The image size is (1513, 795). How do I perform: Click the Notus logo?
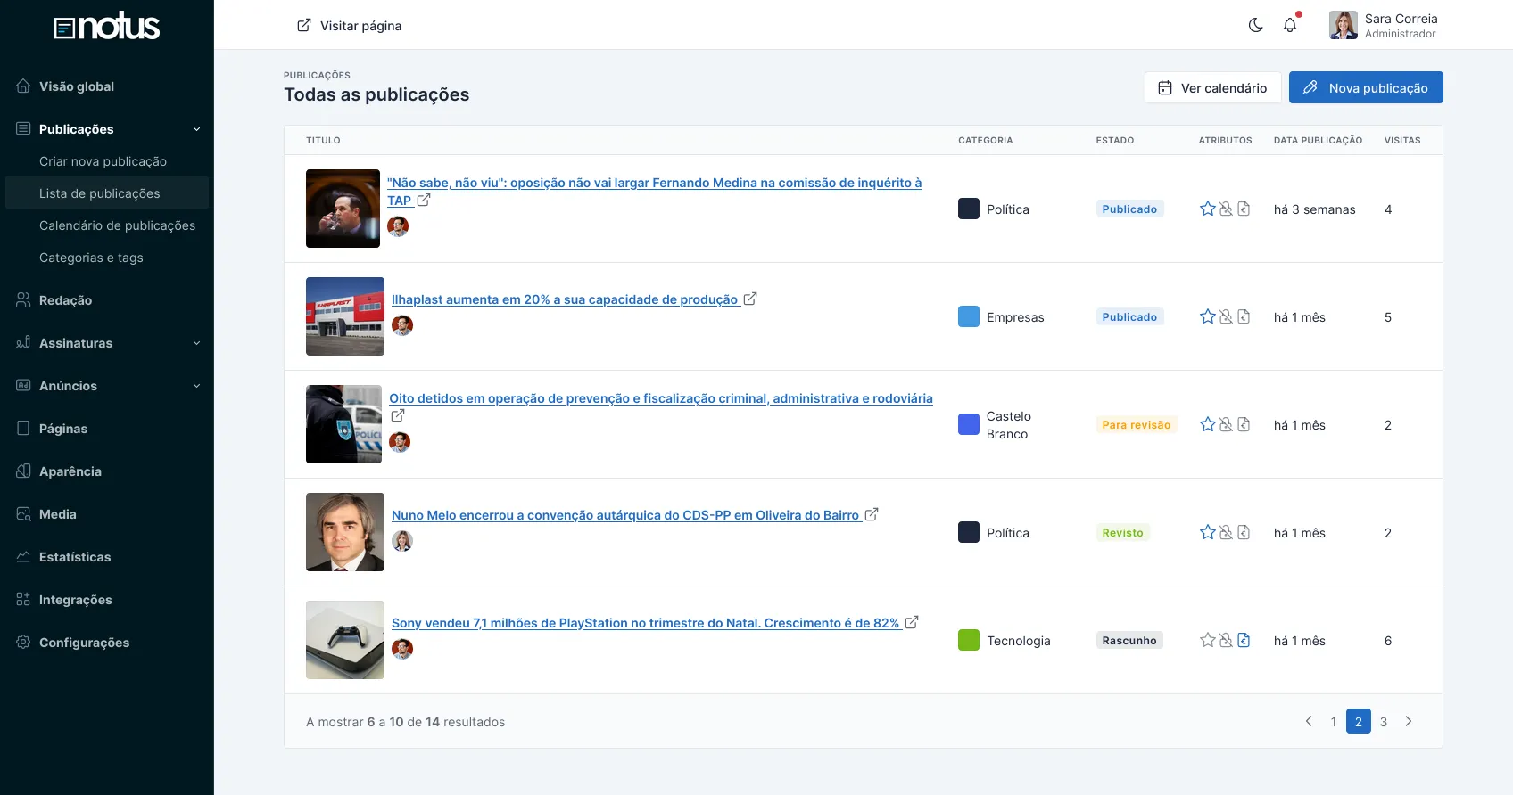click(x=107, y=27)
